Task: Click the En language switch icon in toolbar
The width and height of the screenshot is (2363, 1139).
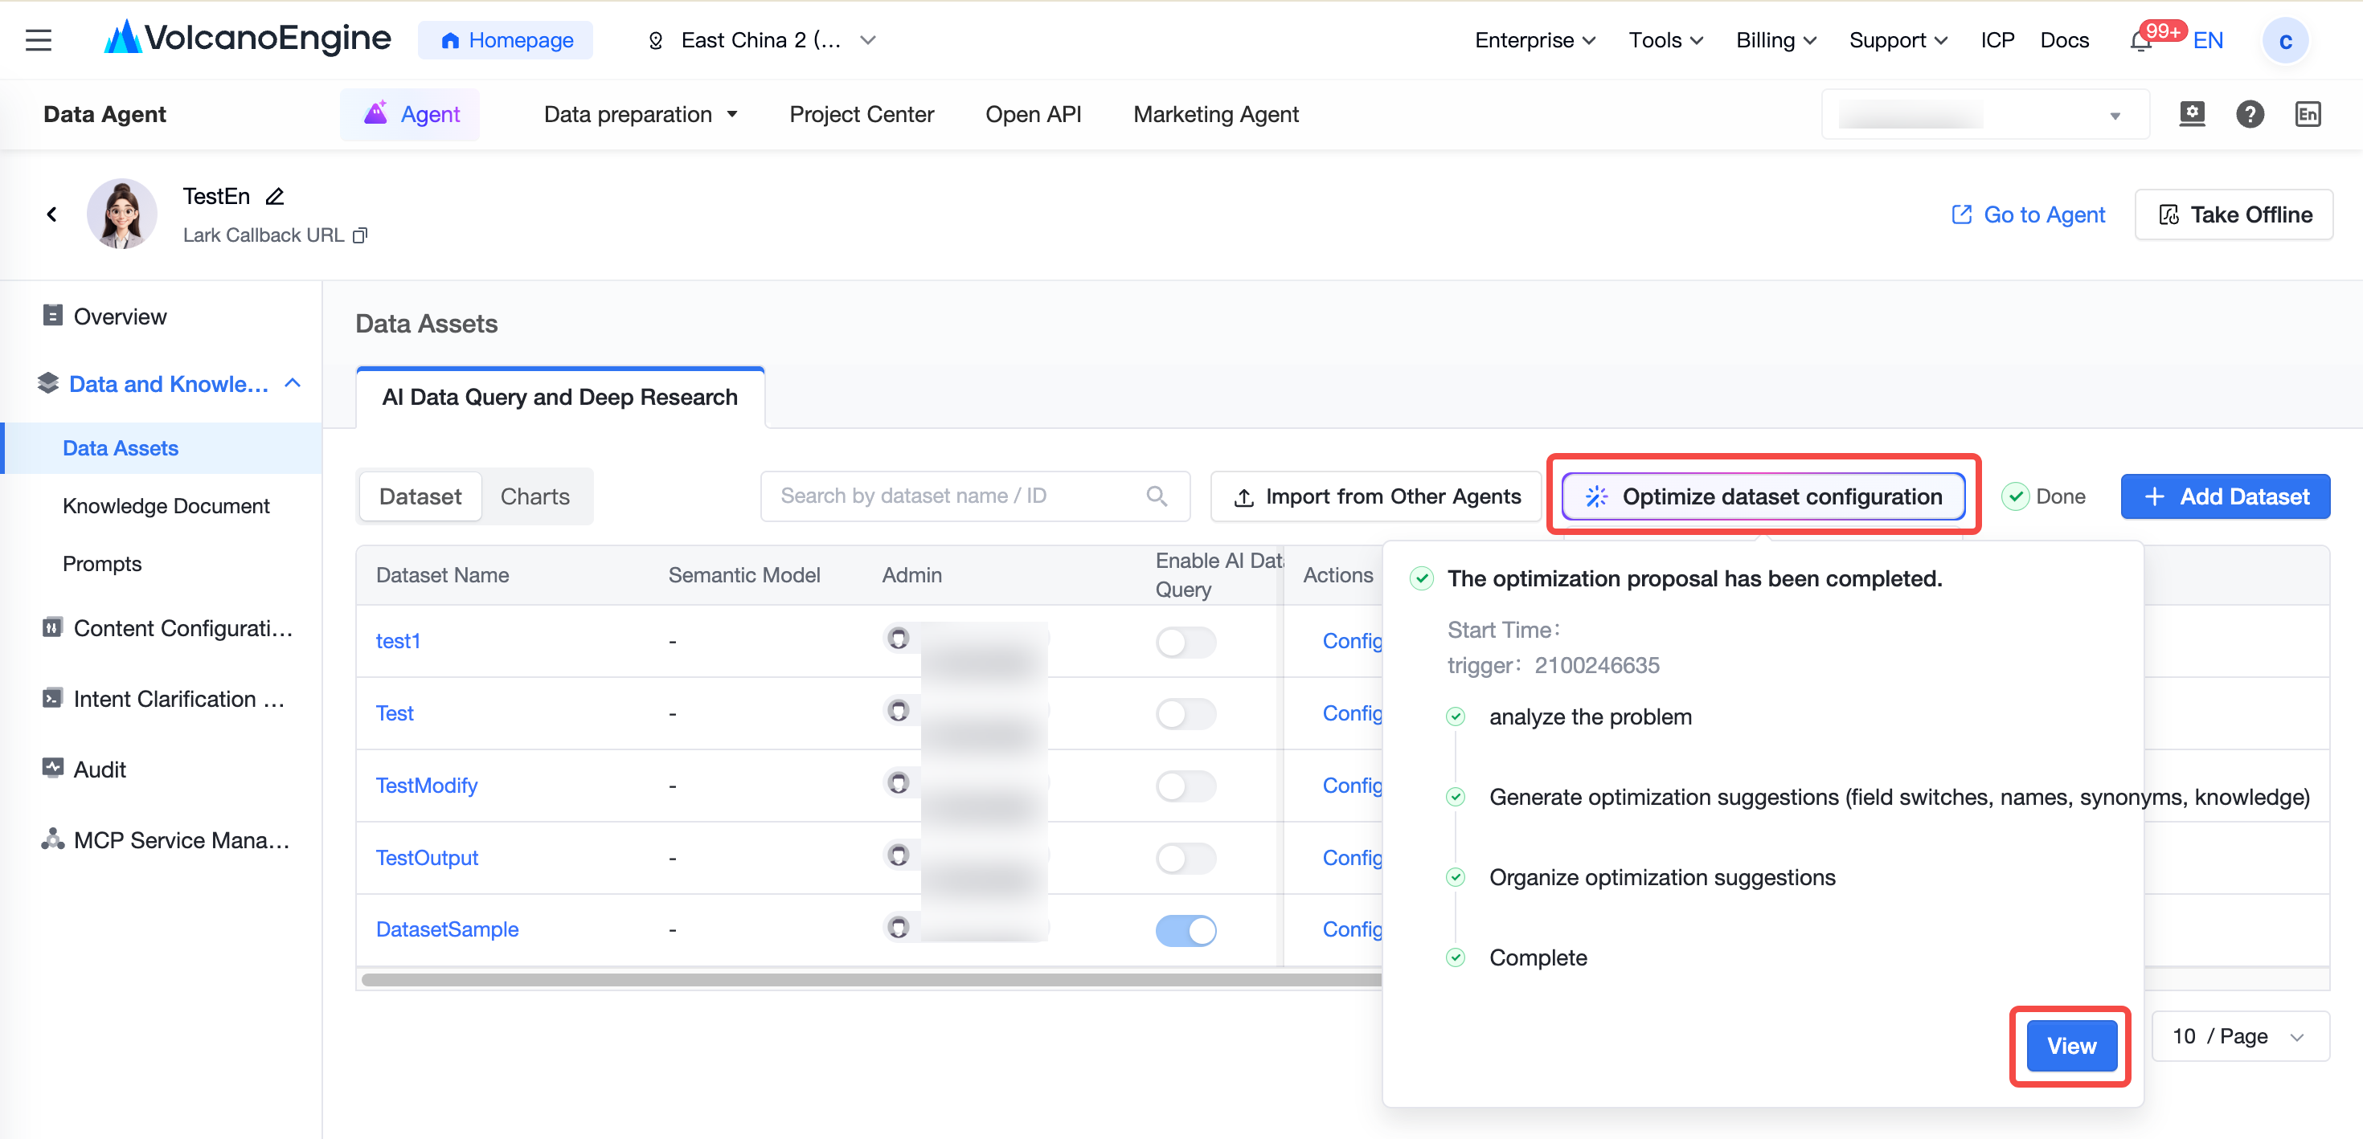Action: tap(2308, 115)
